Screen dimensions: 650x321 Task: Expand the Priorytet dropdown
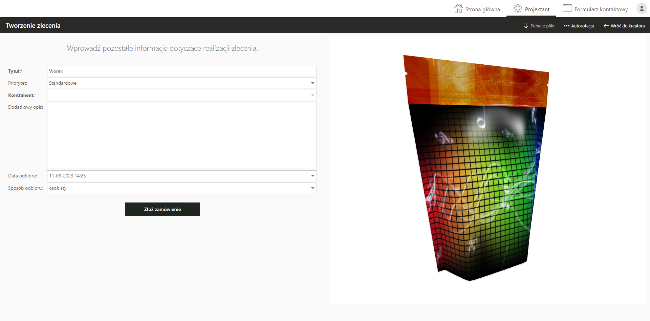coord(312,83)
